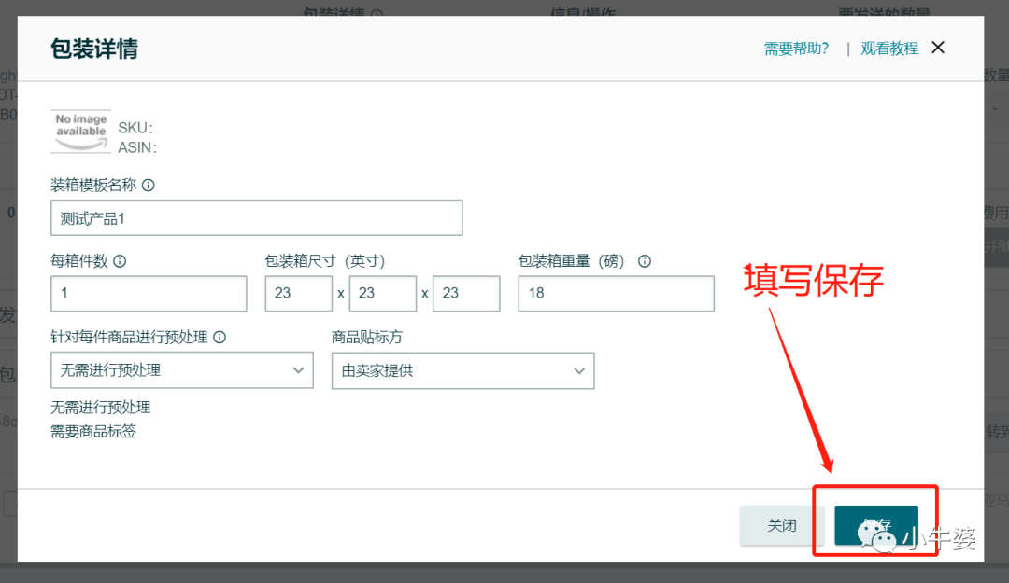Click the 装箱模板名称 field containing 测试产品1
1009x583 pixels.
pos(256,217)
